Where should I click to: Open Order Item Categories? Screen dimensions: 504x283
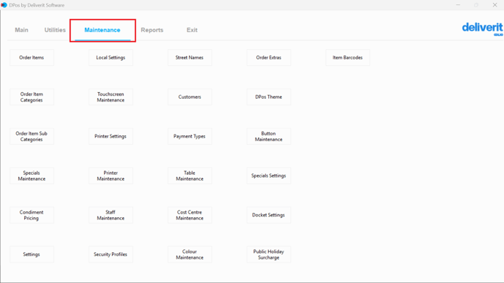coord(31,97)
